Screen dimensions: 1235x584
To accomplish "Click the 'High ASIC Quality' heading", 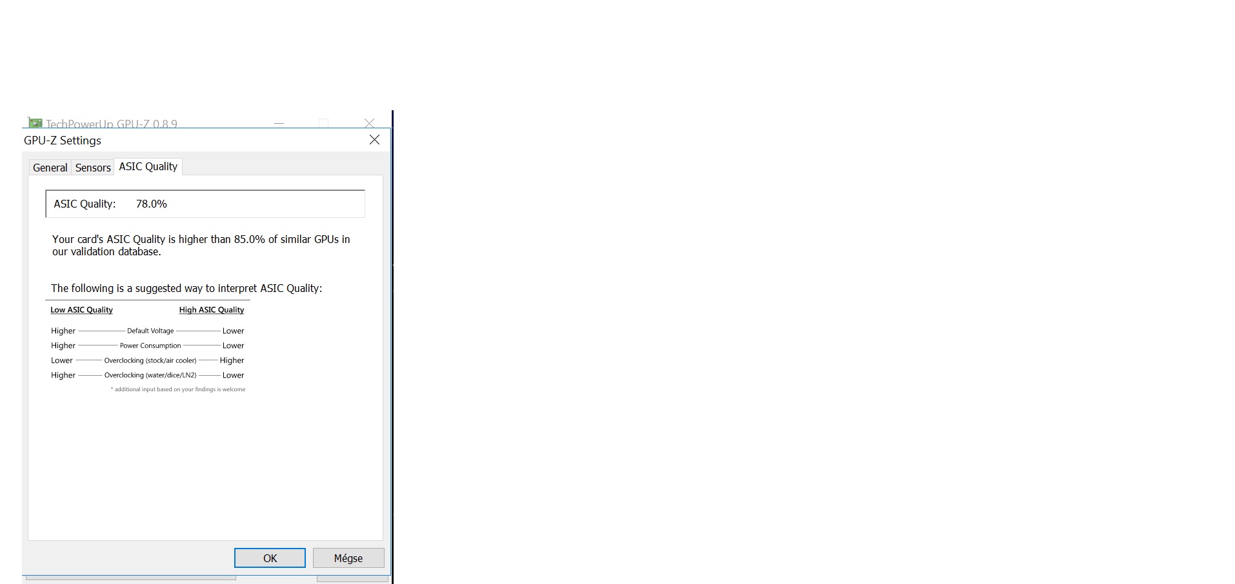I will [212, 310].
